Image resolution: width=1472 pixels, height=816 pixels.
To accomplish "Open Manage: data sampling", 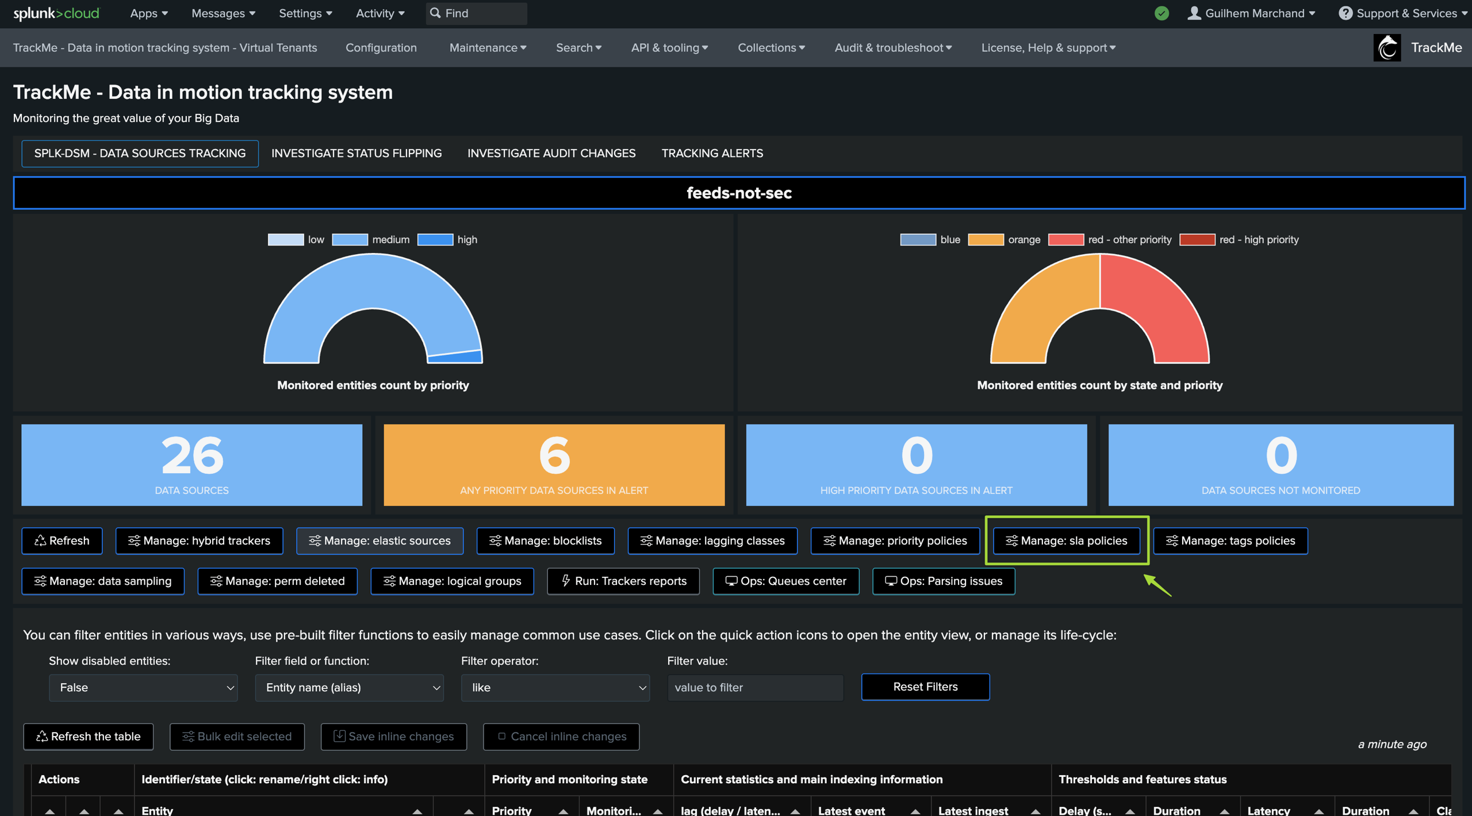I will [x=103, y=581].
